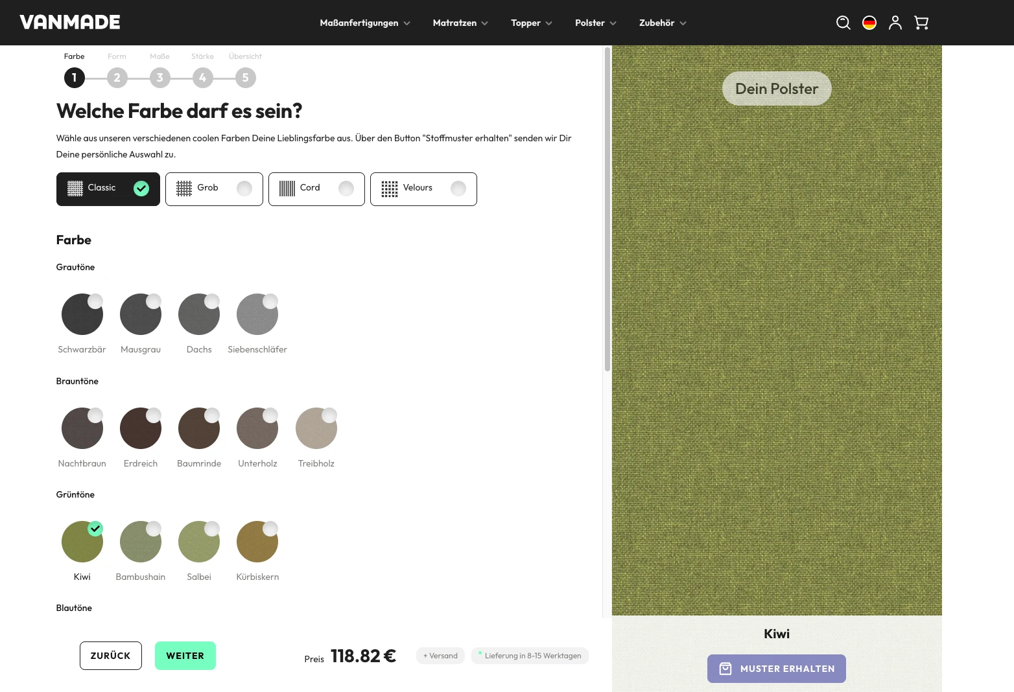Click the German flag language icon
1014x692 pixels.
coord(869,23)
